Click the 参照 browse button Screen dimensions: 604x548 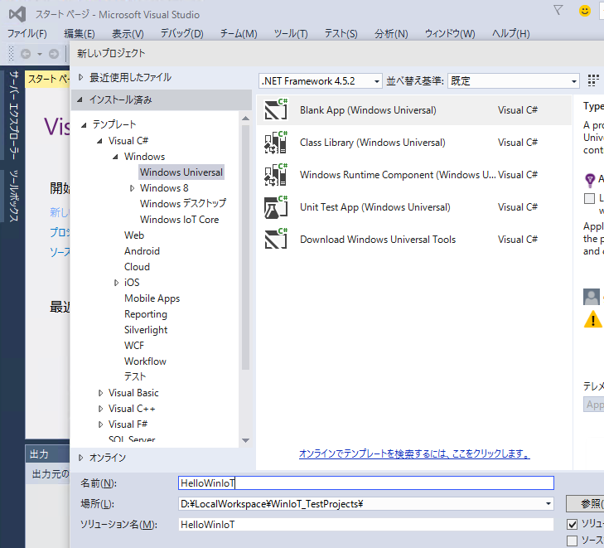click(x=586, y=504)
